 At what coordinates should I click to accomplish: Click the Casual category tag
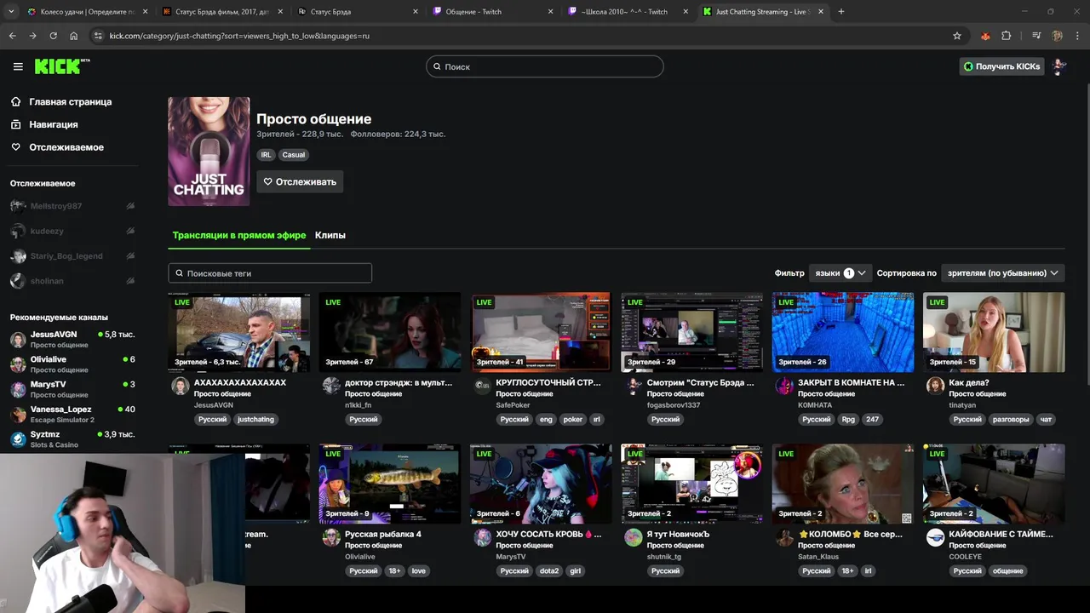tap(294, 155)
